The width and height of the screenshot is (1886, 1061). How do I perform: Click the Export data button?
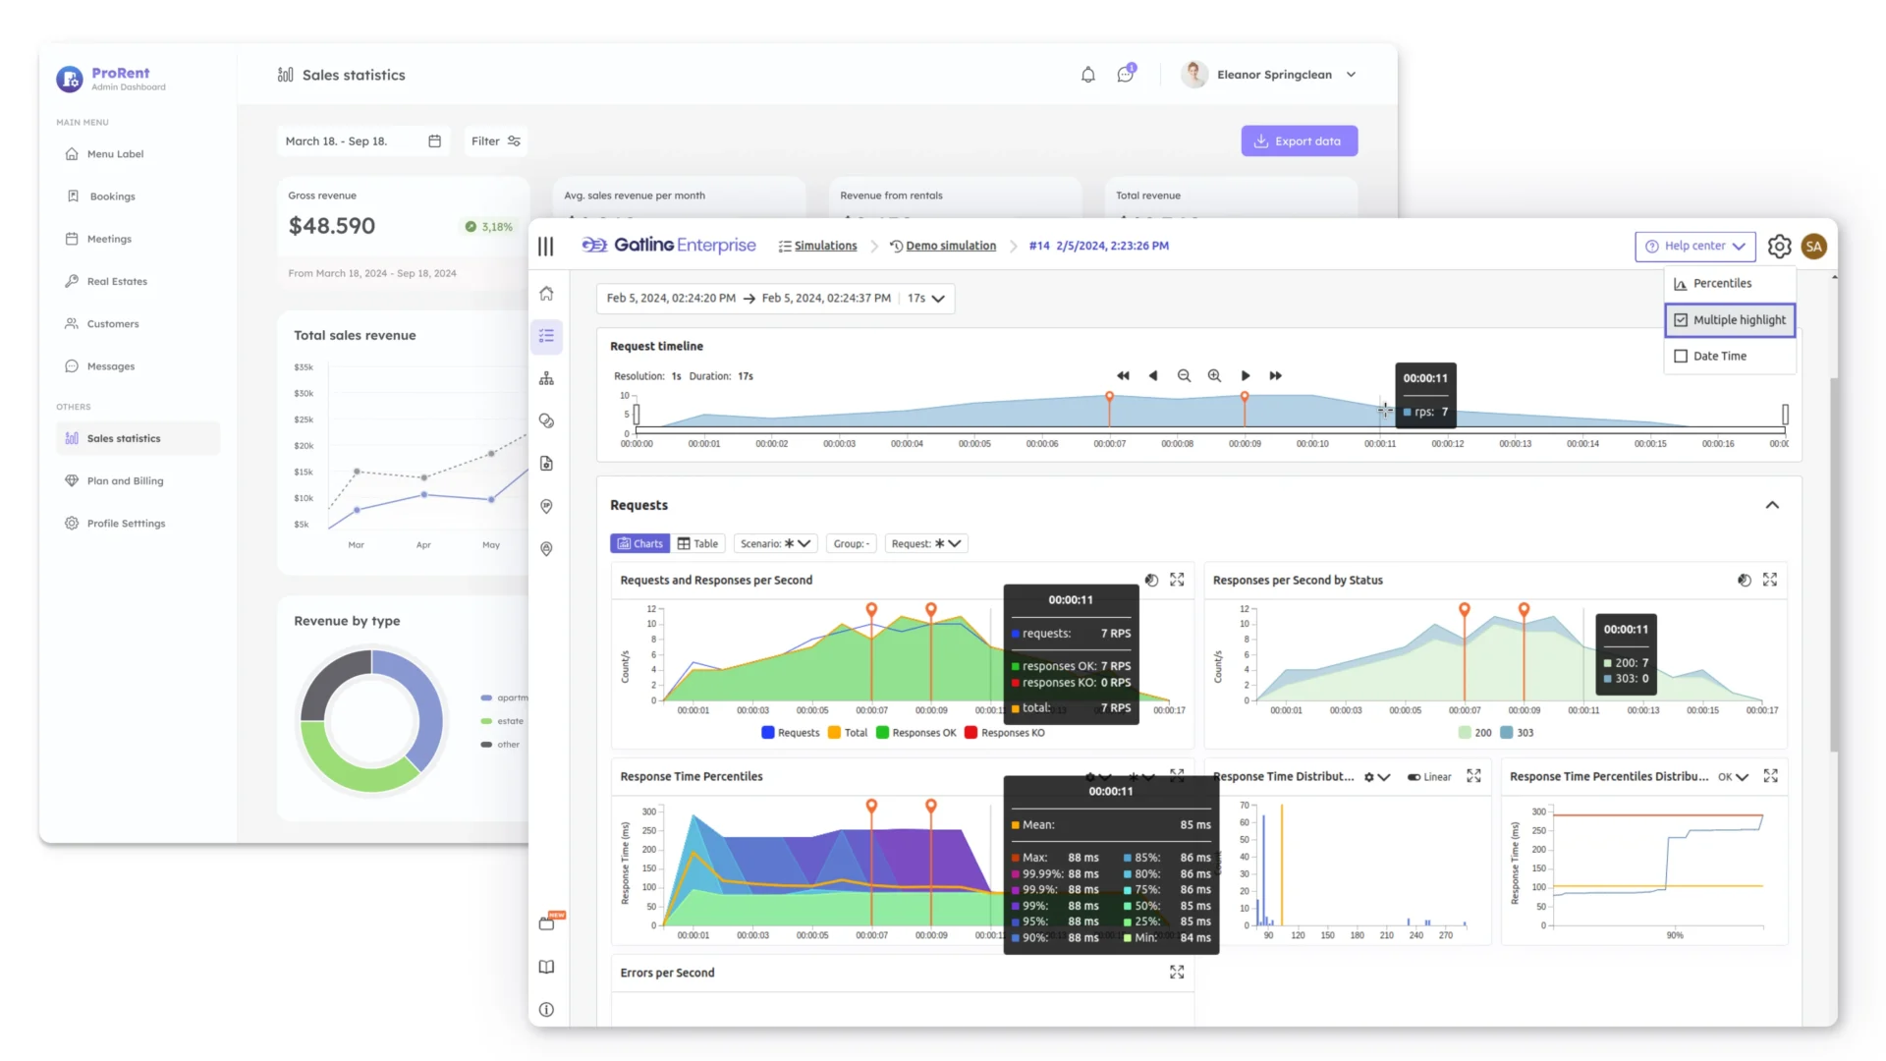[1299, 140]
